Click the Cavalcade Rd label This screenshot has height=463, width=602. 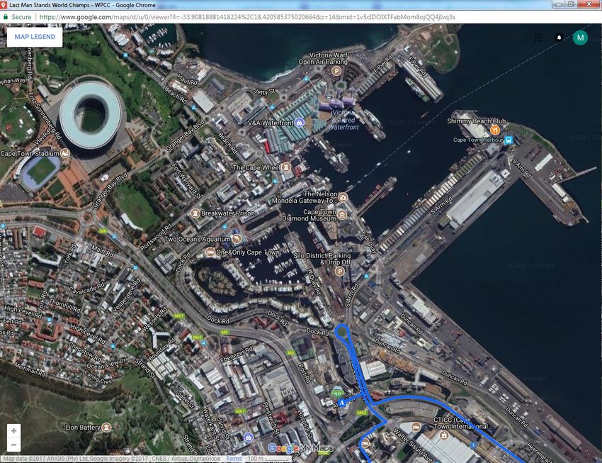87,288
